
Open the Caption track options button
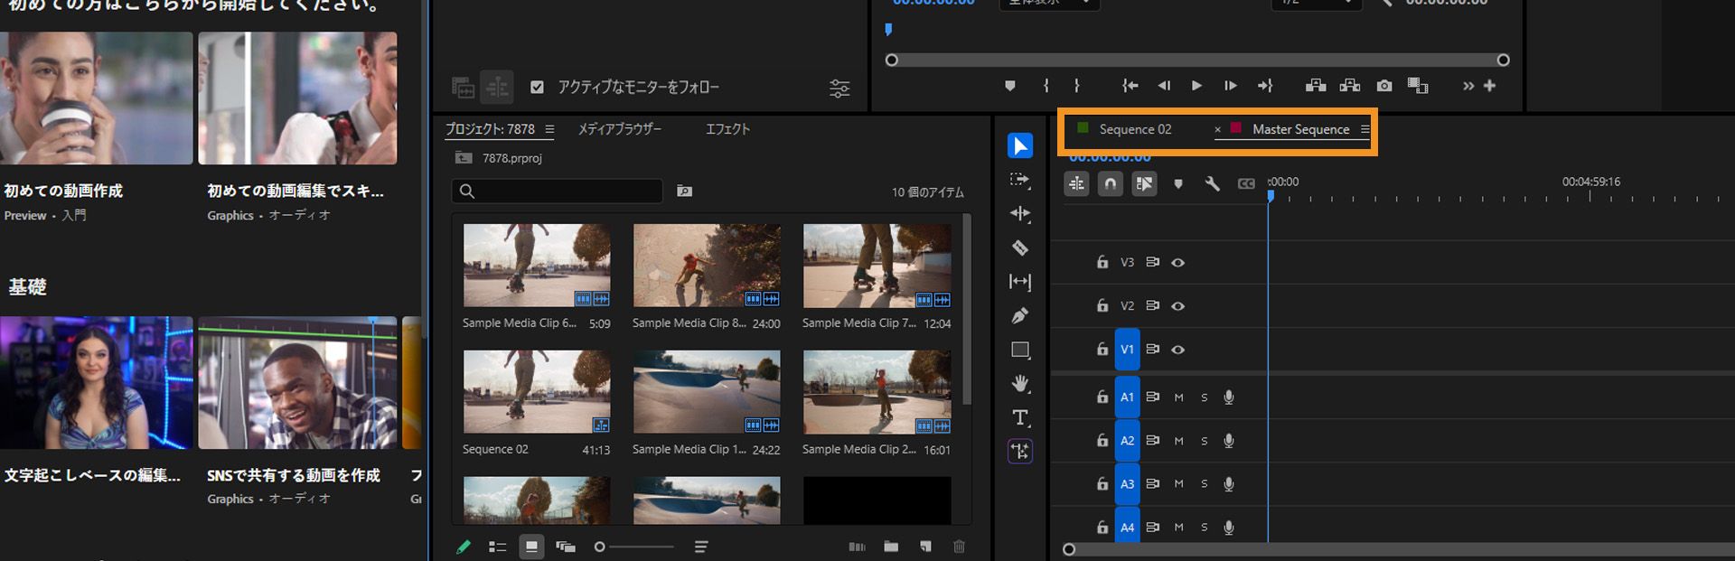pos(1246,183)
